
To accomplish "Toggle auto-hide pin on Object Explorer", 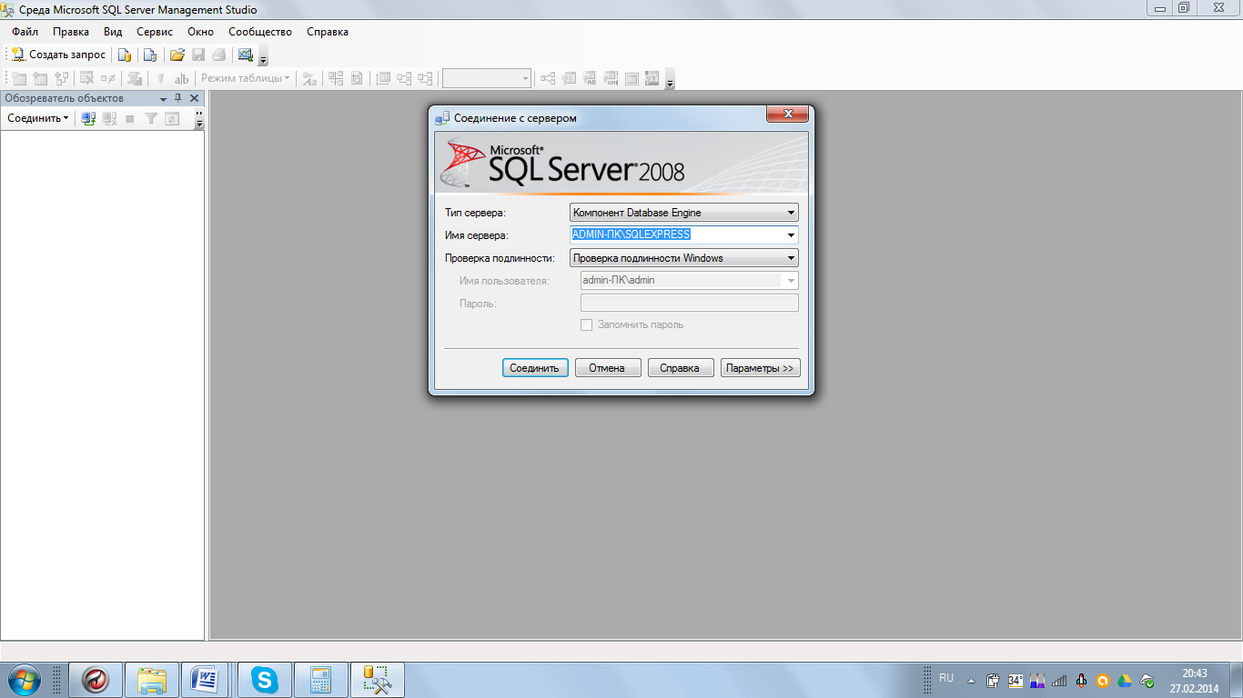I will [x=178, y=98].
